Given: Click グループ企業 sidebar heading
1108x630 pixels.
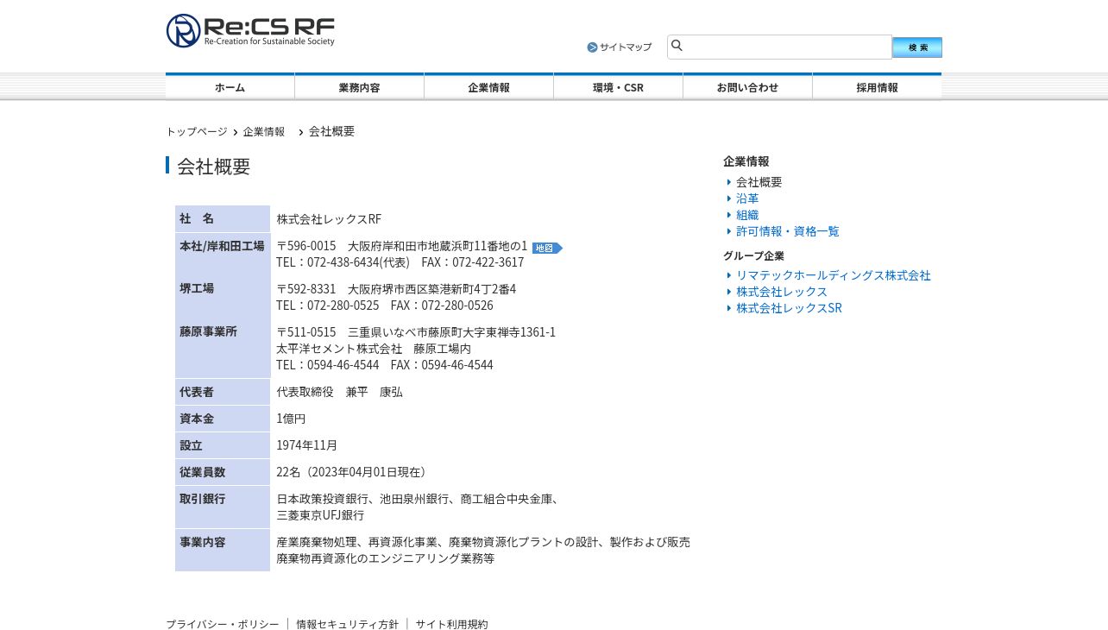Looking at the screenshot, I should click(754, 255).
